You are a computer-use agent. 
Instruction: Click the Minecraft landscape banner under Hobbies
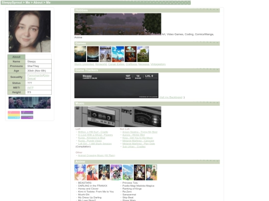[118, 24]
